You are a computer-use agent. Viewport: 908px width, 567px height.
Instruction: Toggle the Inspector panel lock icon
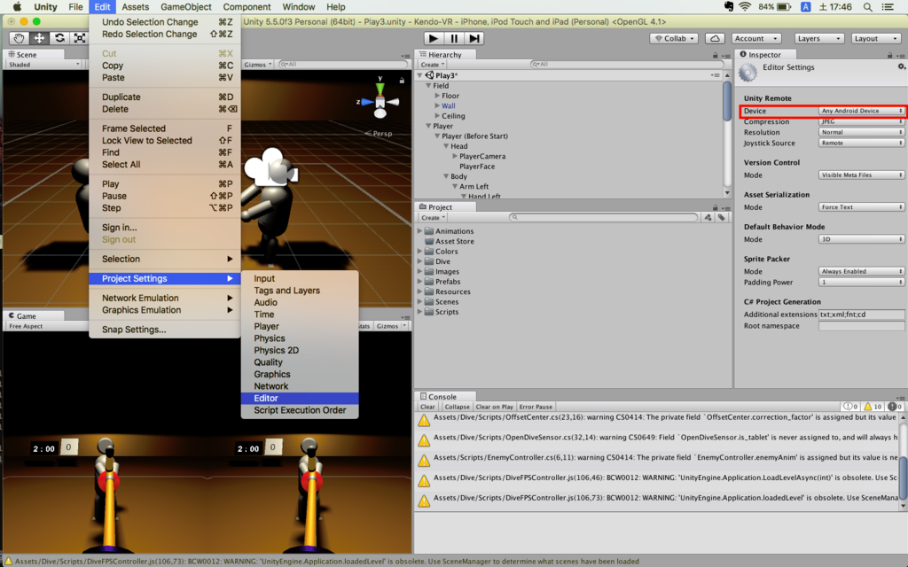point(890,55)
